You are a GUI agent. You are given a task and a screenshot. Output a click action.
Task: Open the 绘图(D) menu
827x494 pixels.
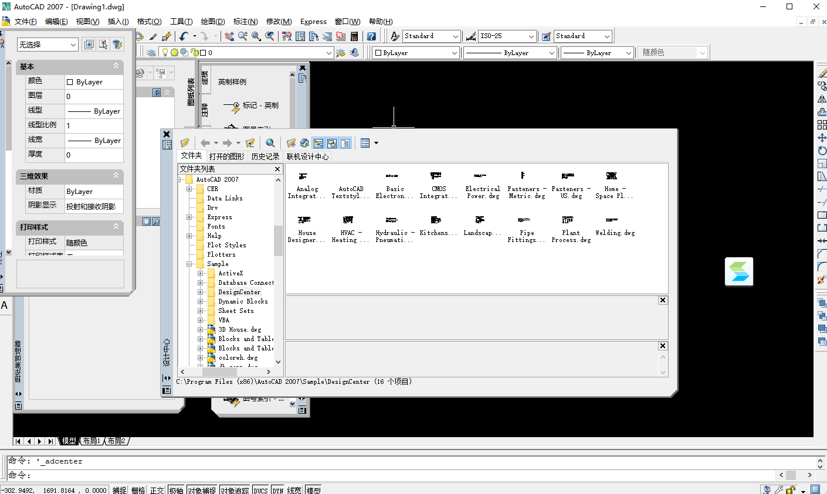212,22
